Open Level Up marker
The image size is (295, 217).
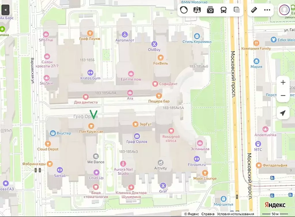coord(96,172)
